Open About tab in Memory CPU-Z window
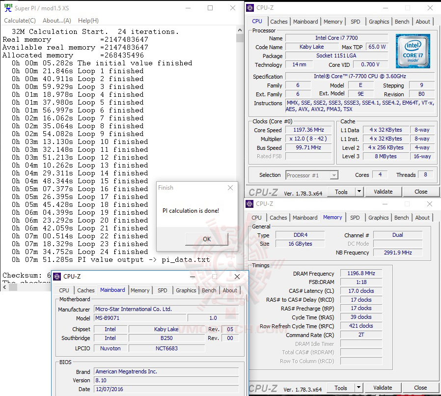The width and height of the screenshot is (441, 396). (x=422, y=218)
